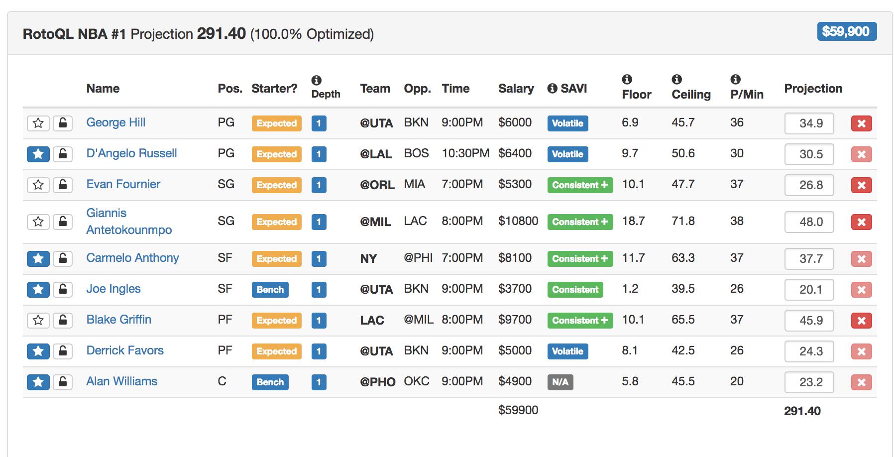Open Alan Williams player link
The height and width of the screenshot is (457, 894).
121,381
